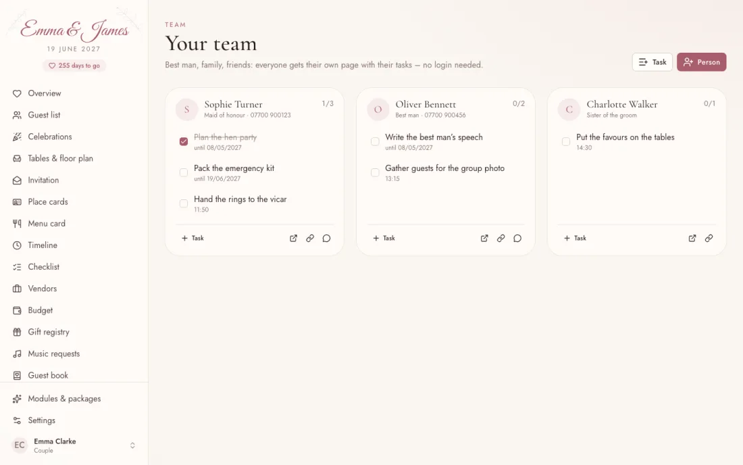Add a task to Oliver Bennett's card
Image resolution: width=743 pixels, height=465 pixels.
pos(384,238)
